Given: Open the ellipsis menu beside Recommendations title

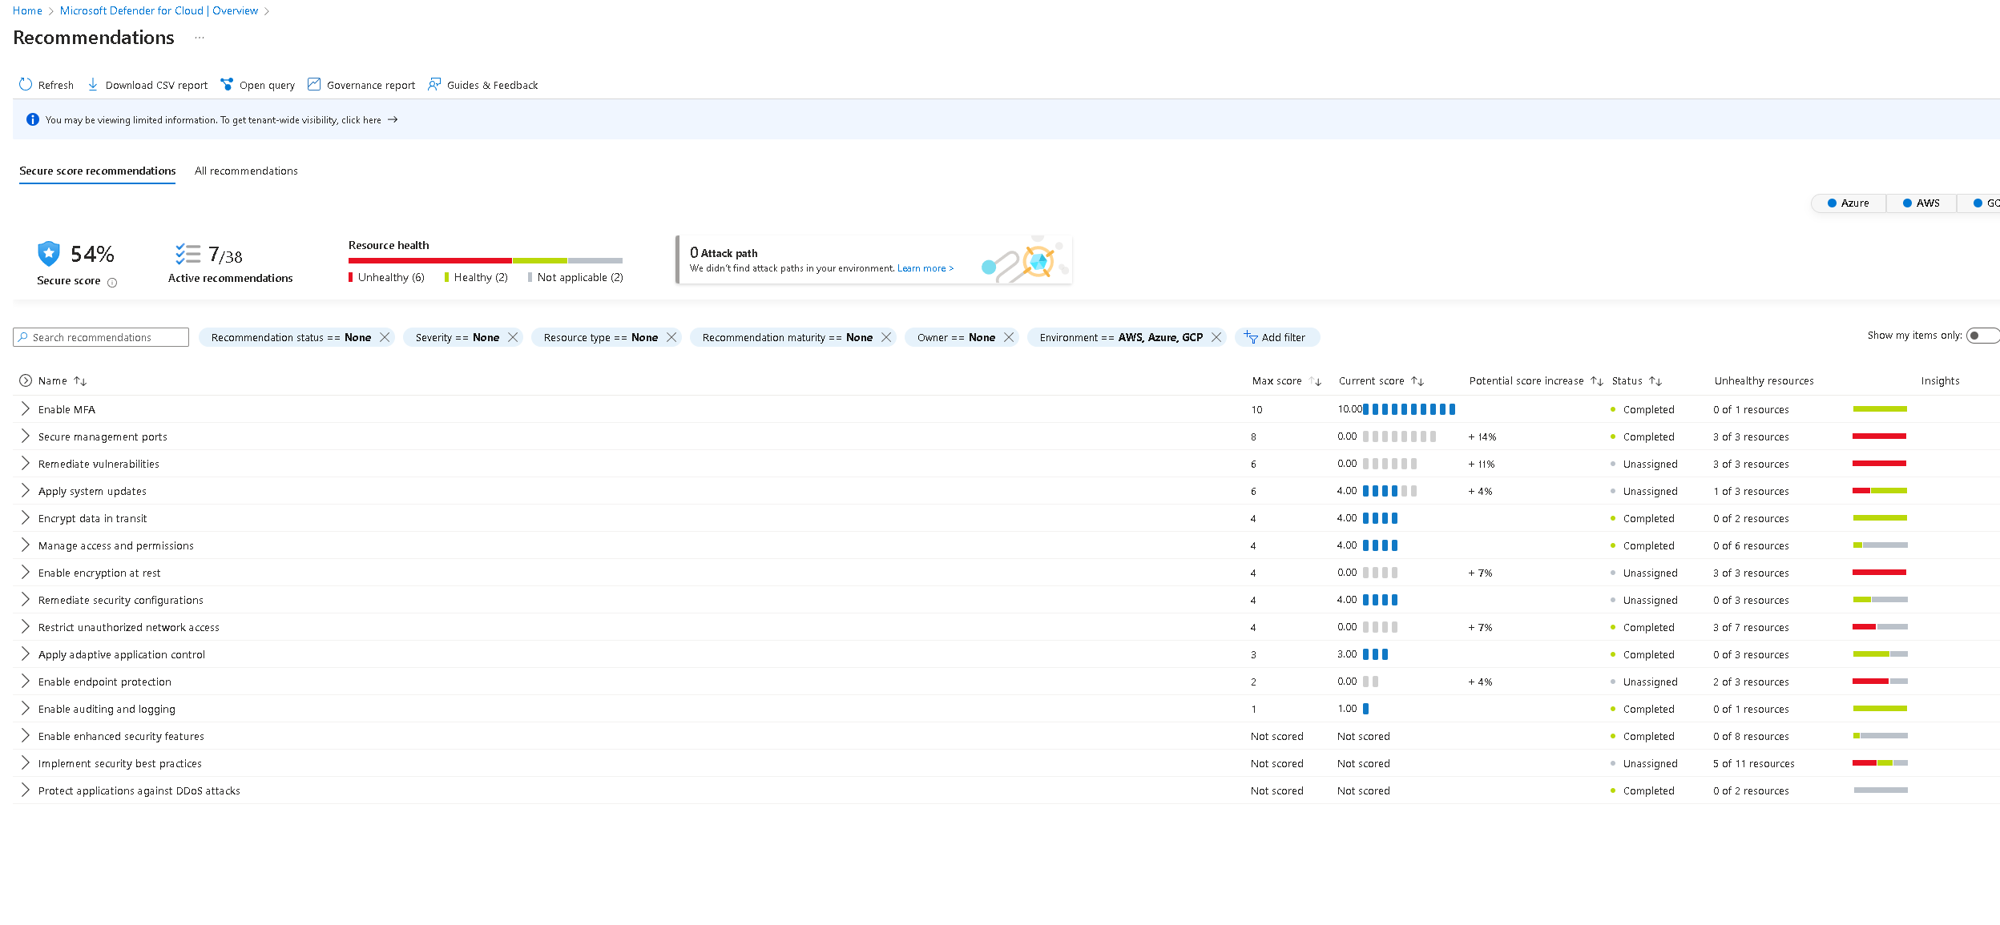Looking at the screenshot, I should pyautogui.click(x=199, y=38).
